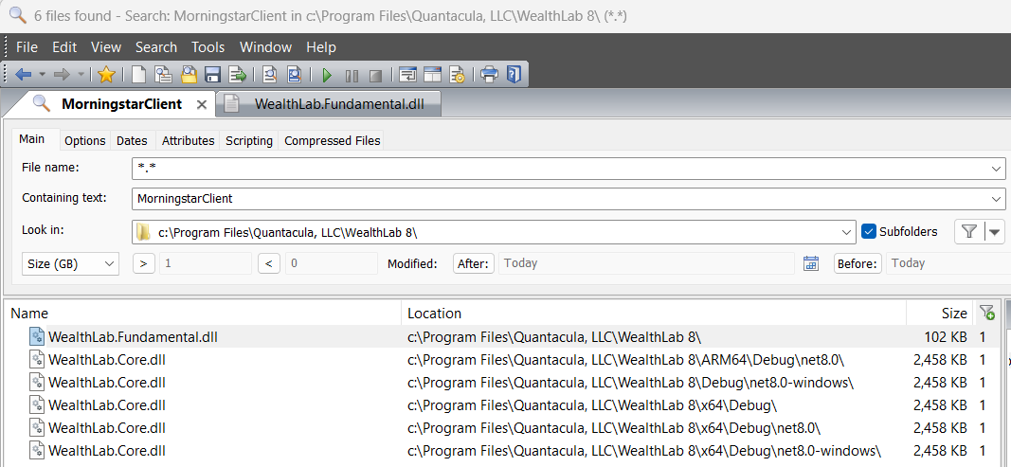1011x467 pixels.
Task: Start the search with the green play icon
Action: coord(327,75)
